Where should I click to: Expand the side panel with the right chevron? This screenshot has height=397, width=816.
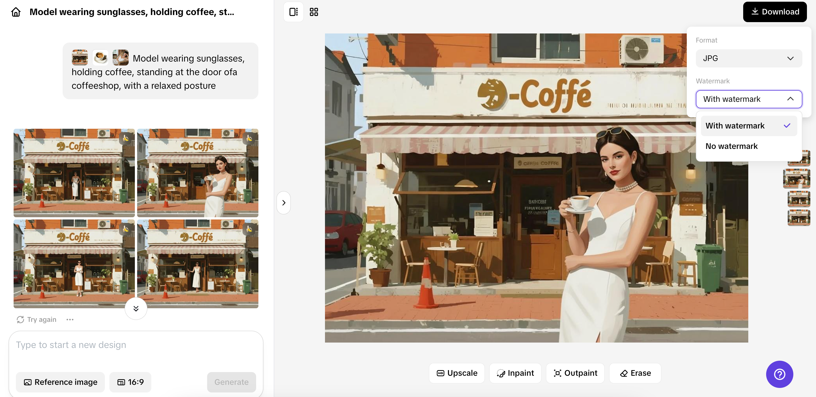[284, 203]
